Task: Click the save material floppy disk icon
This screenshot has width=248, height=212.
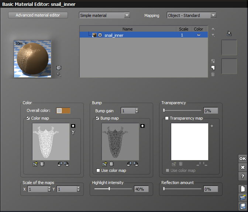Action: point(242,206)
